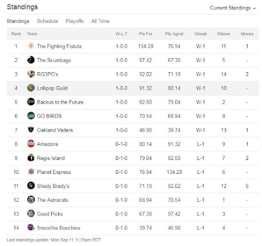Click the Oakland Vaders shield logo

point(31,130)
